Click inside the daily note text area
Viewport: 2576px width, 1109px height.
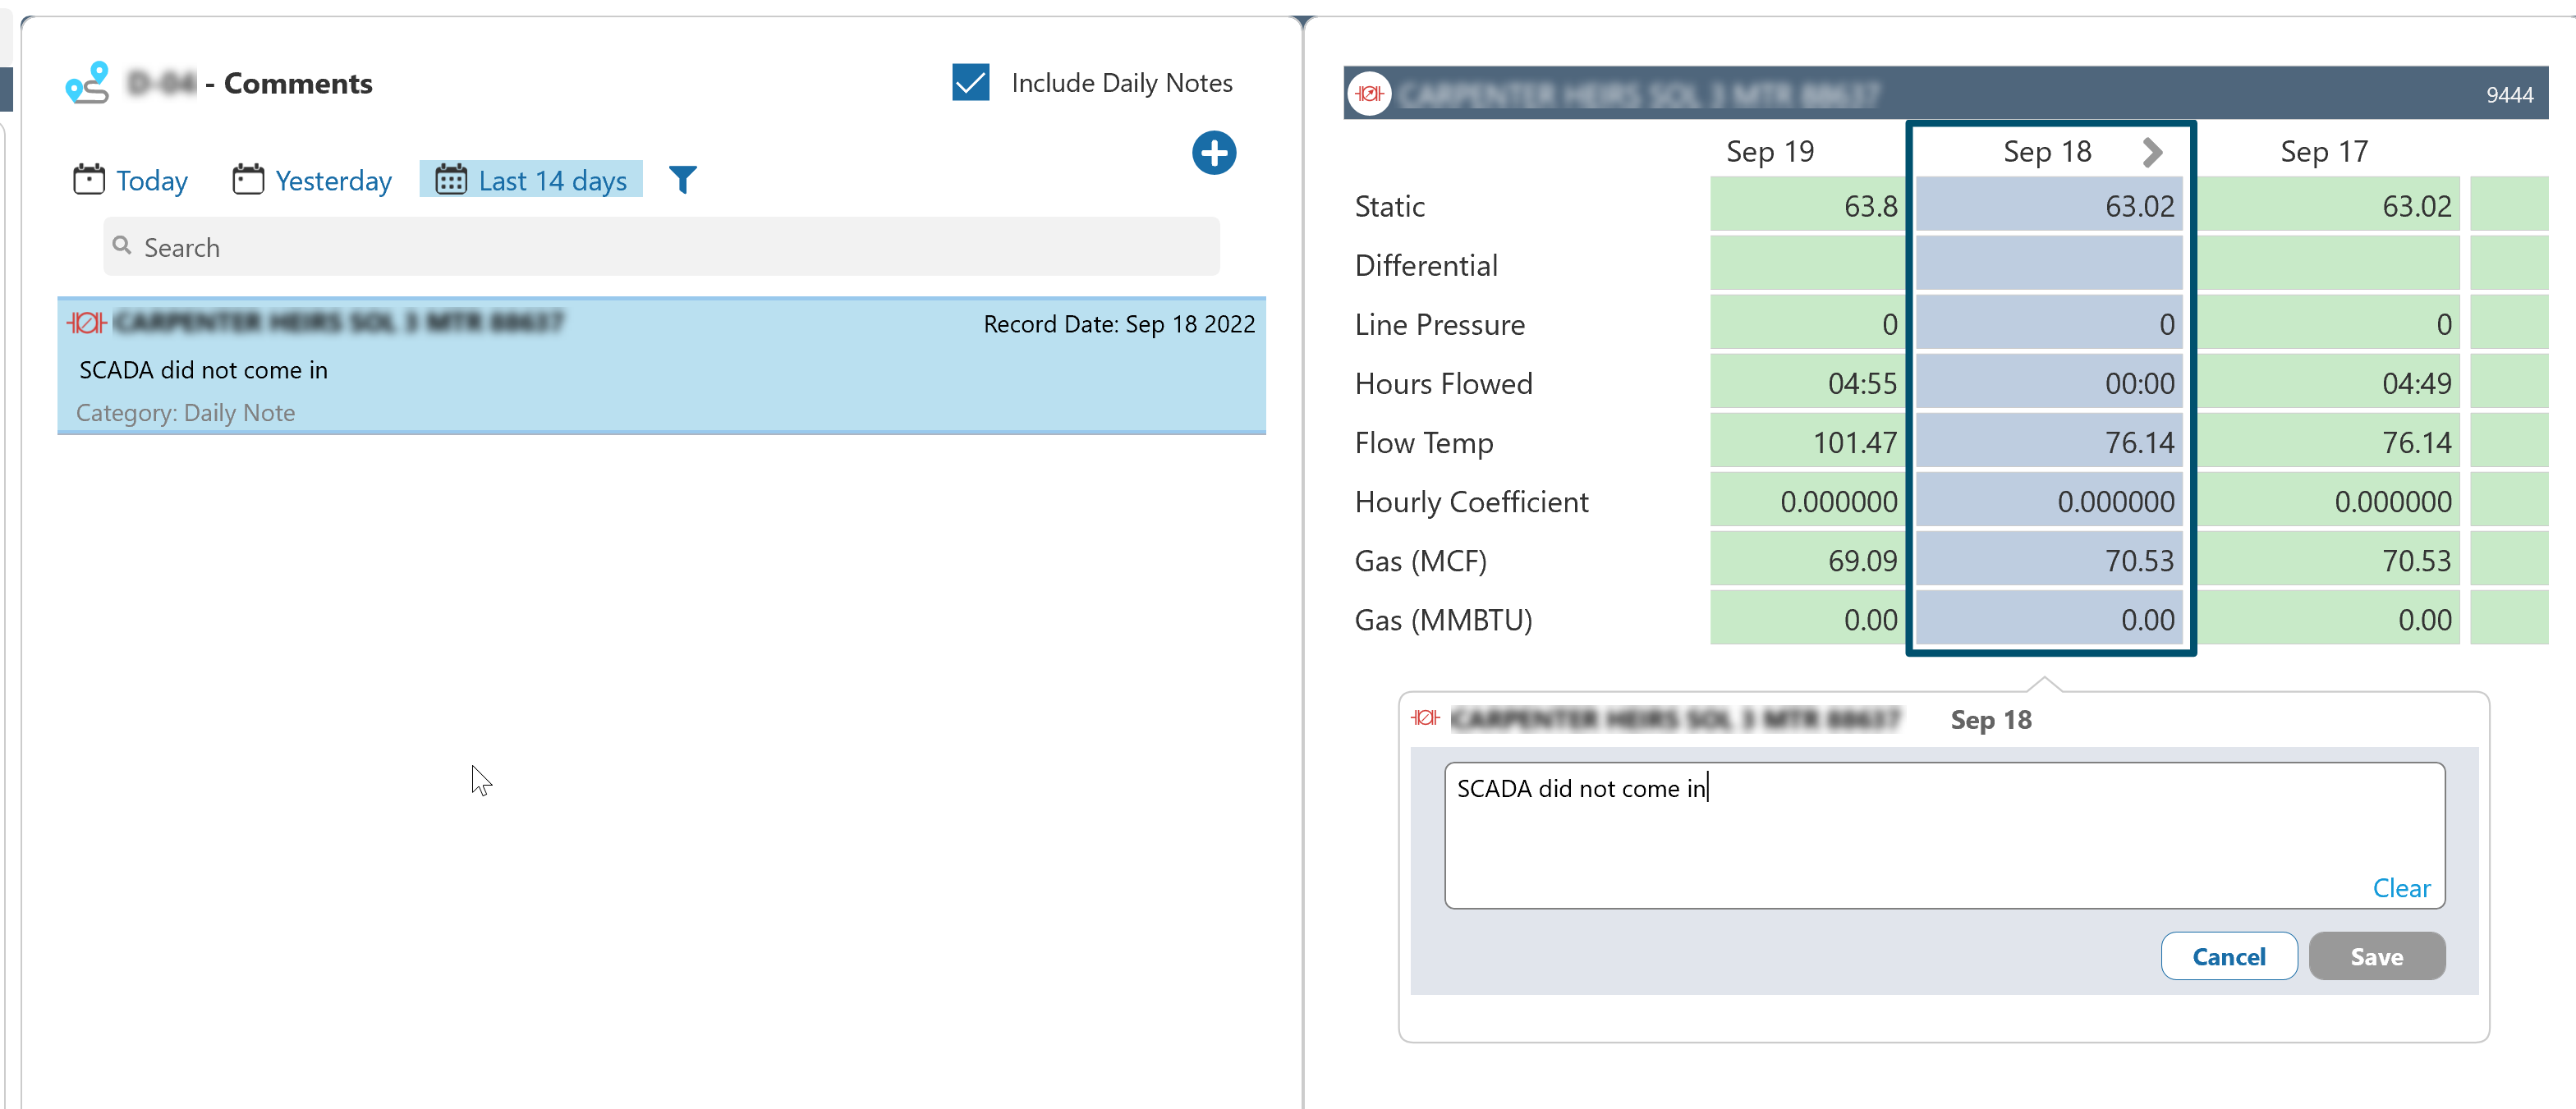[x=1942, y=834]
